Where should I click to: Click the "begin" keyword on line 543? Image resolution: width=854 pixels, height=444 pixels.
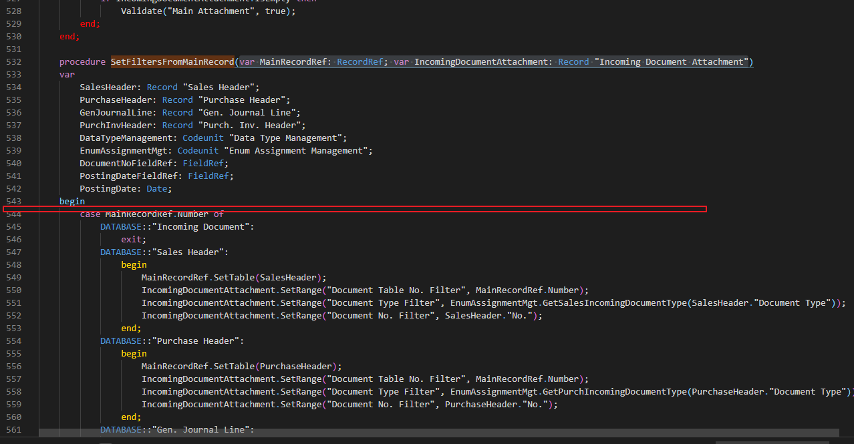(x=72, y=202)
